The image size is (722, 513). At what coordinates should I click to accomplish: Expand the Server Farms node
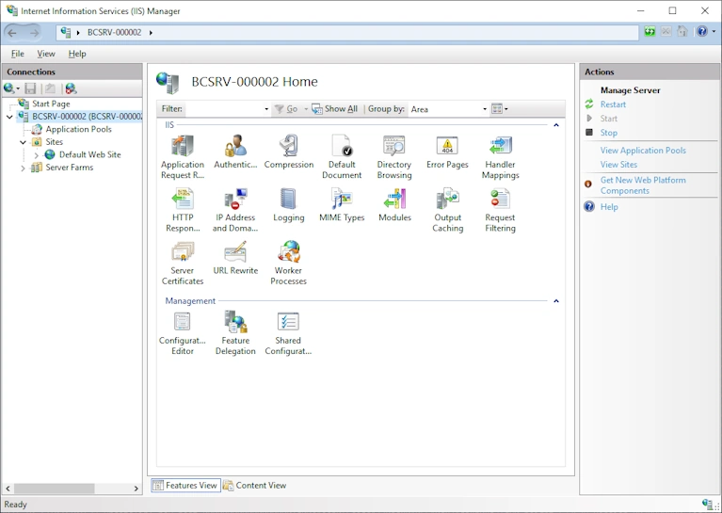click(23, 168)
